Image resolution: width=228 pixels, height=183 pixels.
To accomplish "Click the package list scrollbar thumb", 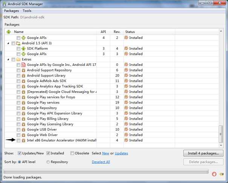I will pos(221,134).
